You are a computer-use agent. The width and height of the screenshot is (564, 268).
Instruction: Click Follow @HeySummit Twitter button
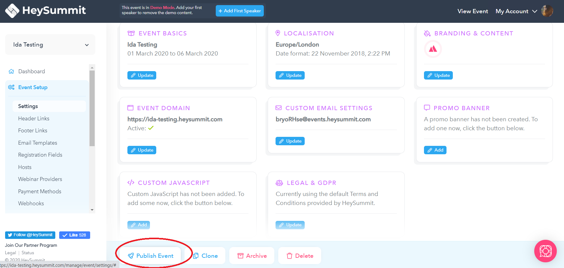[30, 235]
